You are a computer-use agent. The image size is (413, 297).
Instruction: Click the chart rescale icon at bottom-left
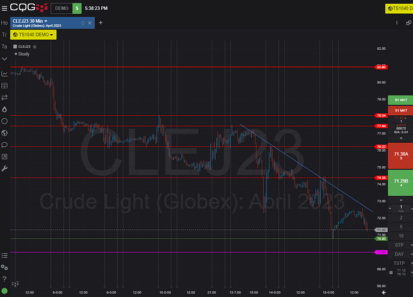point(15,284)
